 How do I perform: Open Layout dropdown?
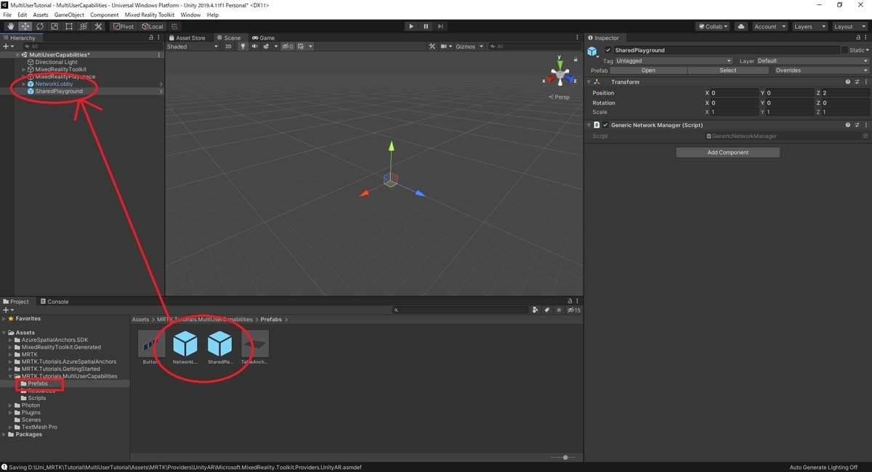coord(849,26)
